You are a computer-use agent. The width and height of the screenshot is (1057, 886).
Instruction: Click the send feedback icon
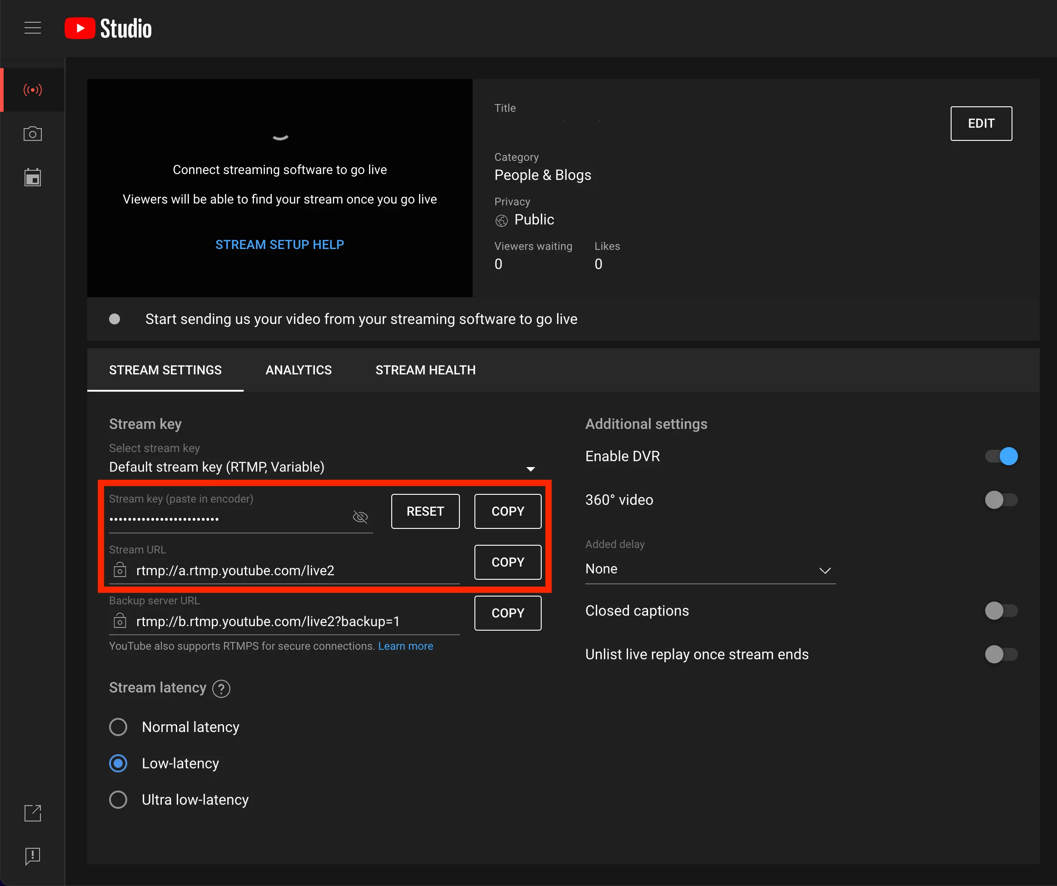(x=33, y=856)
